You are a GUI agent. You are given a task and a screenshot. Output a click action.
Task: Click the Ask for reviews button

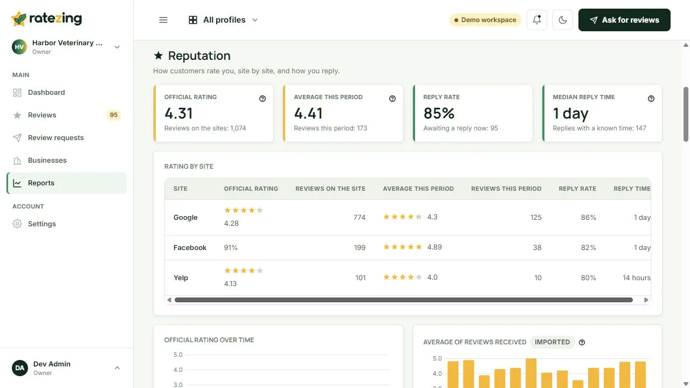[624, 20]
